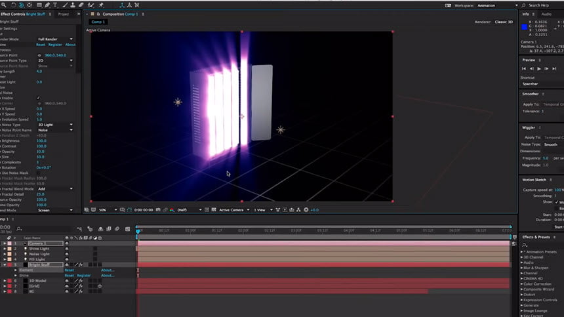
Task: Open the Source Point Type dropdown
Action: 55,60
